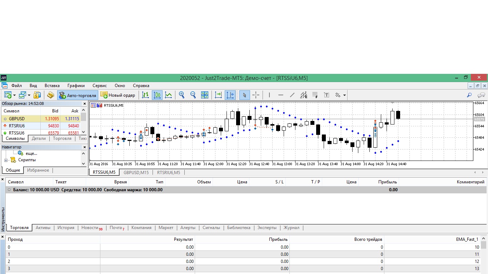Tile chart windows icon

click(x=205, y=95)
